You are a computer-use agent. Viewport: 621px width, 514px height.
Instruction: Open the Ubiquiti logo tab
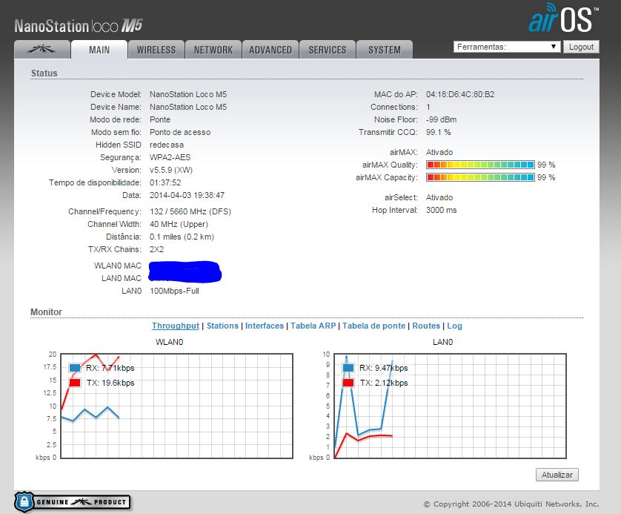click(x=42, y=50)
